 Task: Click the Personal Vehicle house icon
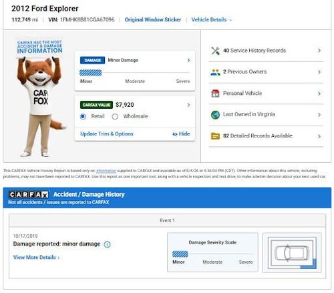tap(215, 93)
